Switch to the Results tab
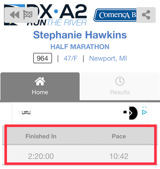 tap(120, 86)
